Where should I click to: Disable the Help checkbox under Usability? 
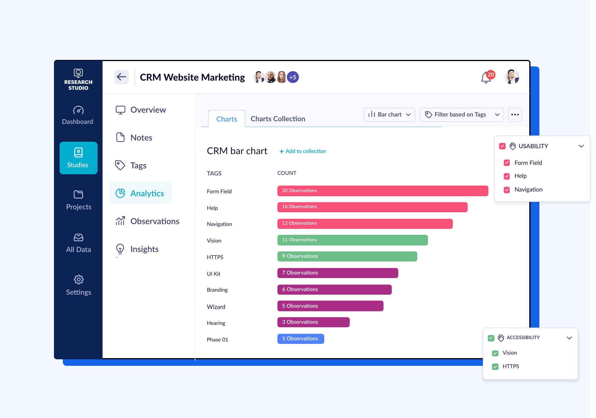point(507,176)
